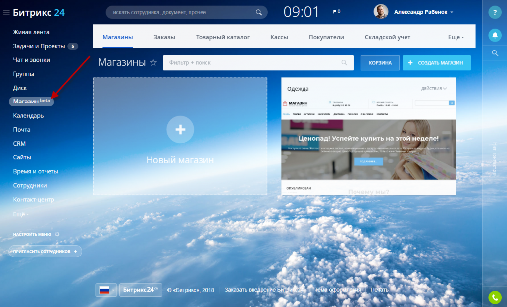Click the plus circle for new store
Image resolution: width=507 pixels, height=307 pixels.
click(180, 129)
